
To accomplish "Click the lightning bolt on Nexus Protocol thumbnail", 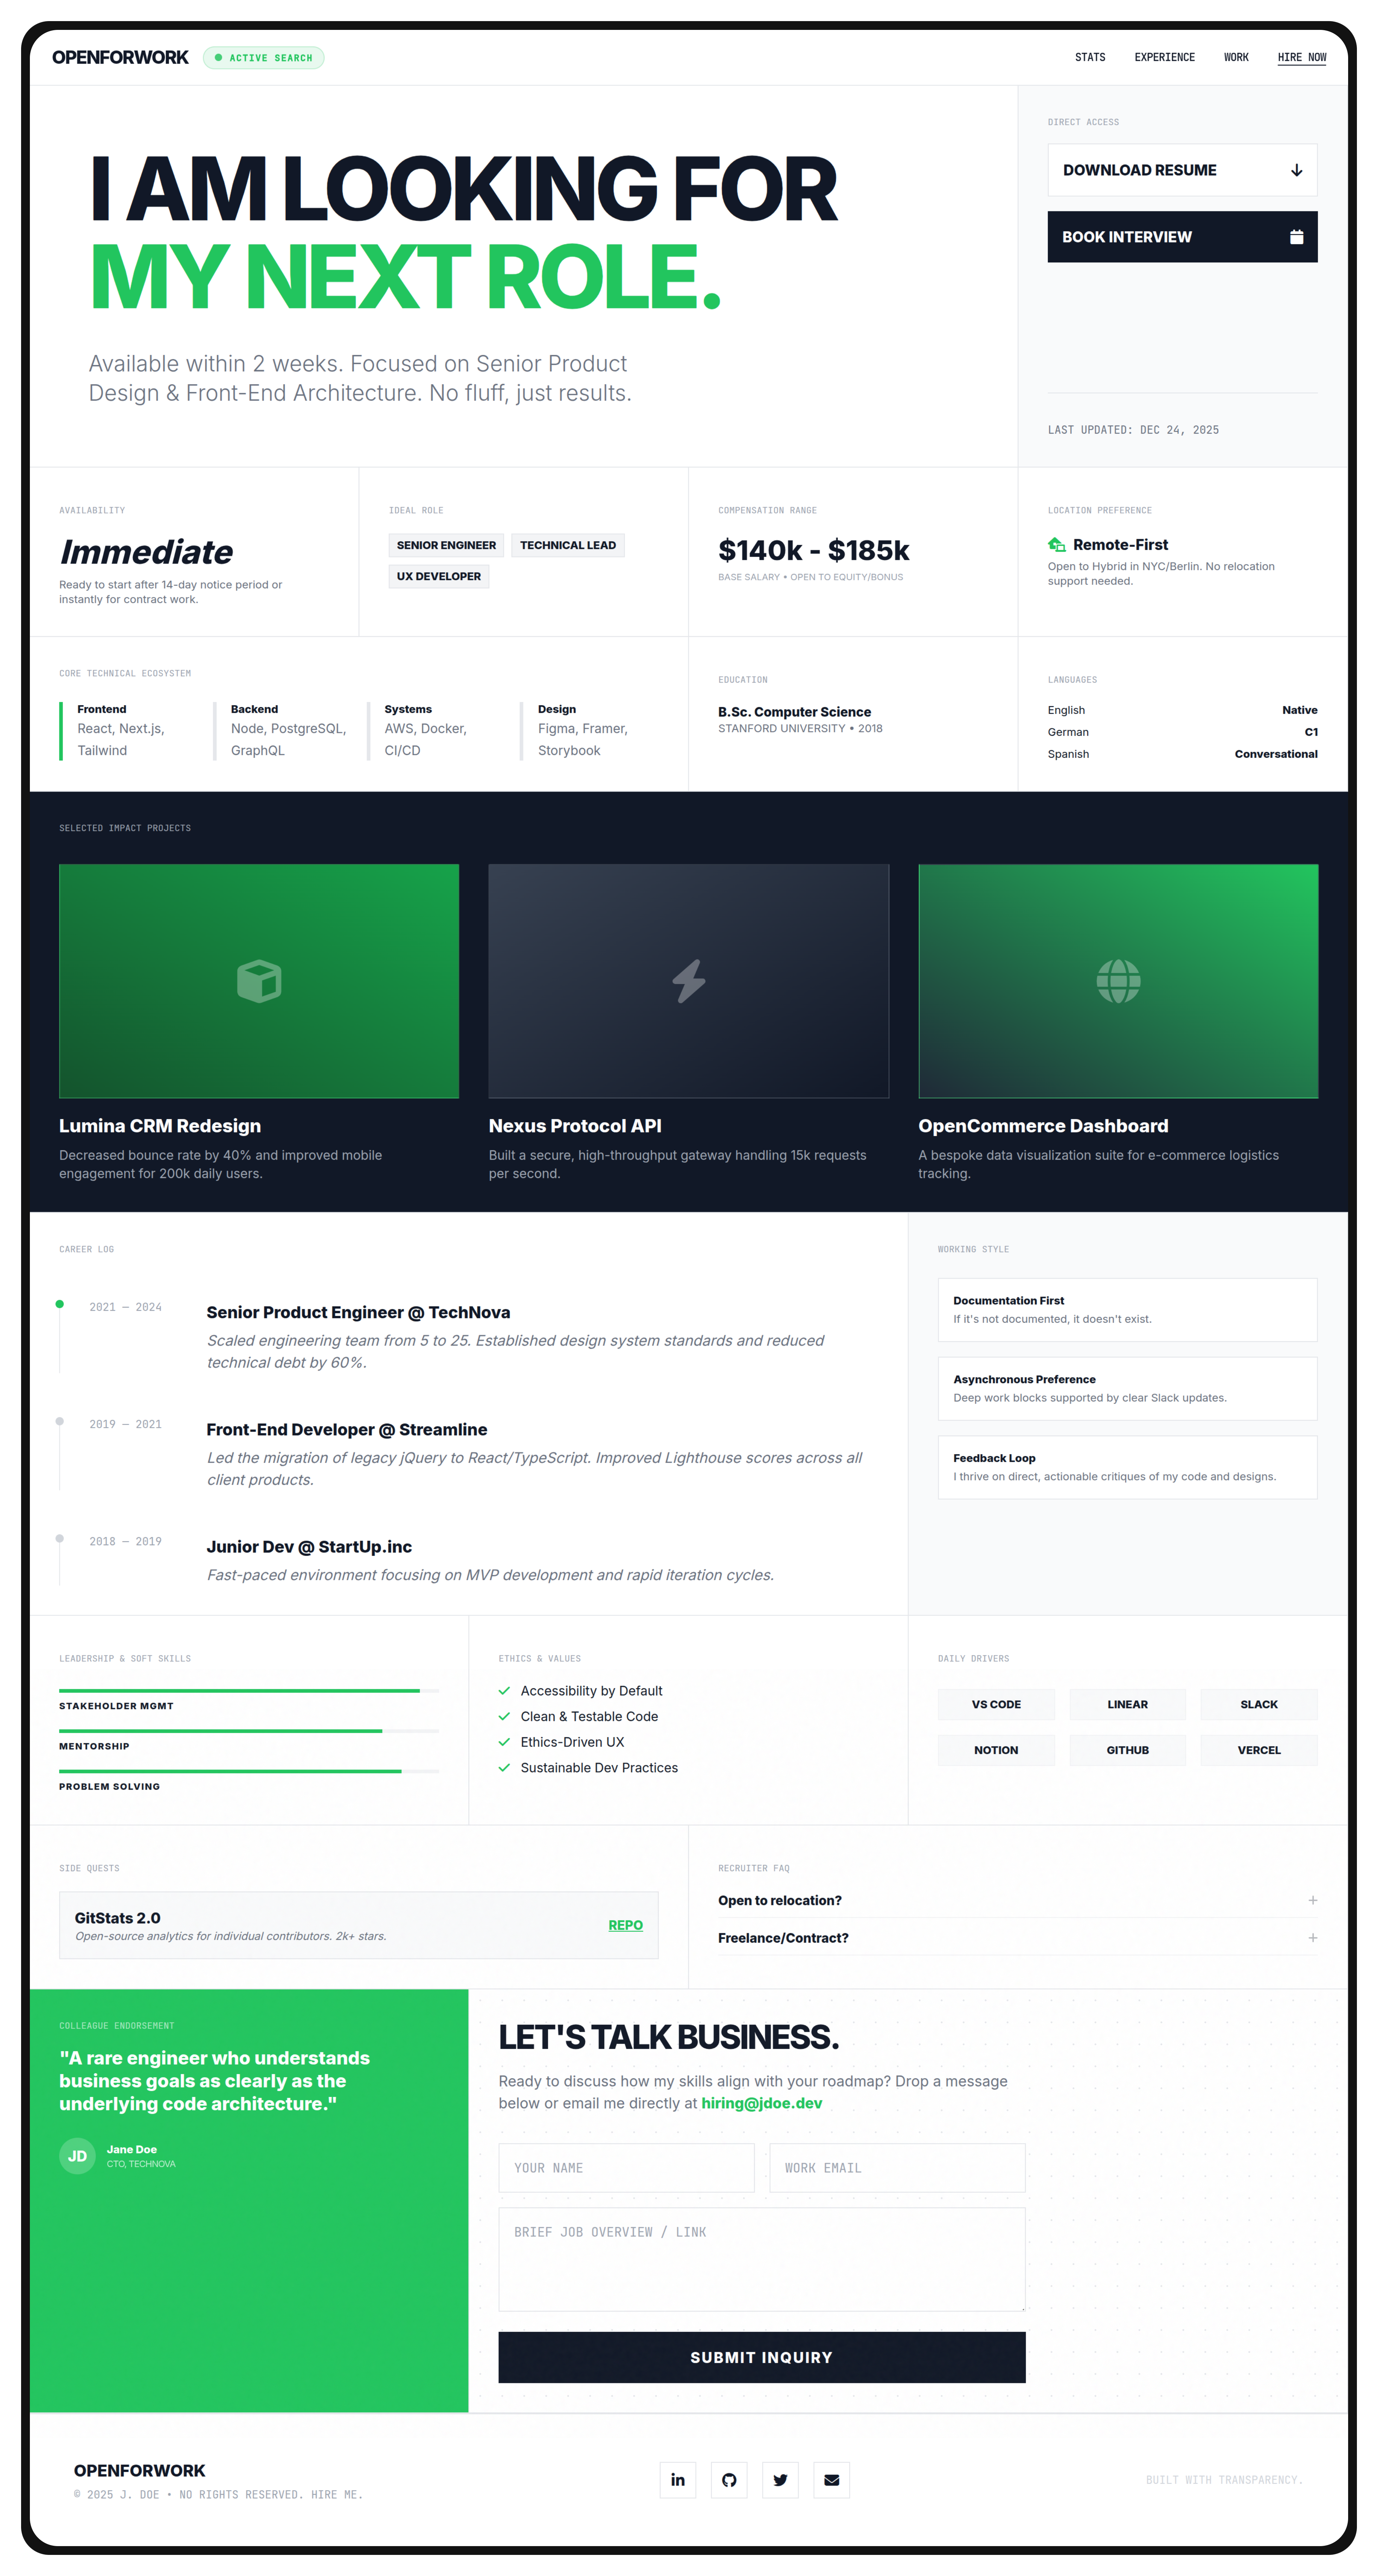I will click(689, 981).
